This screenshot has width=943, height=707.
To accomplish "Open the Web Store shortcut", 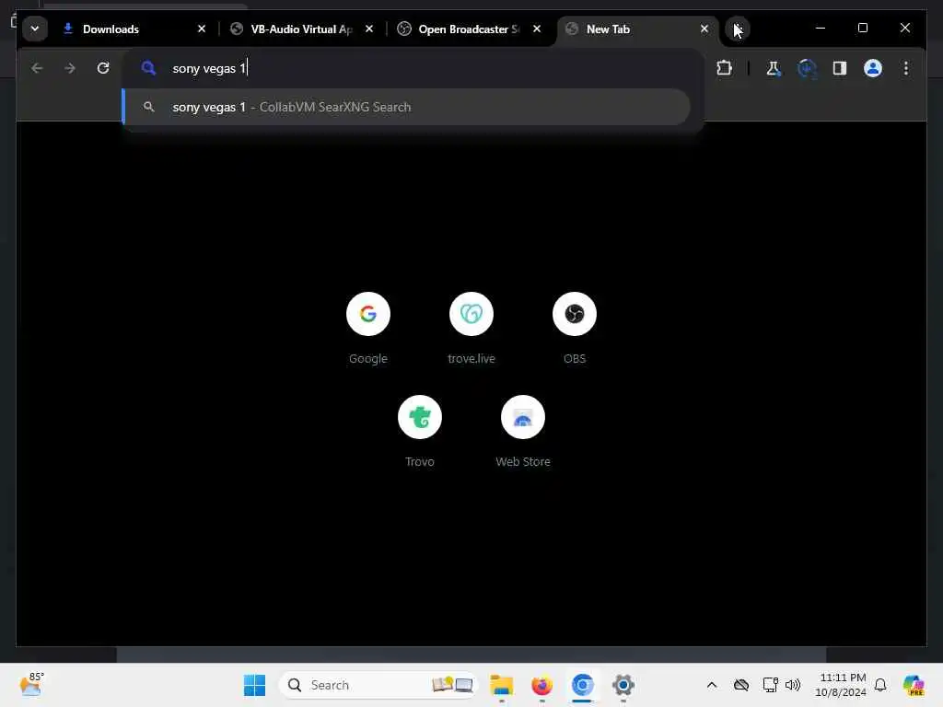I will click(x=523, y=432).
